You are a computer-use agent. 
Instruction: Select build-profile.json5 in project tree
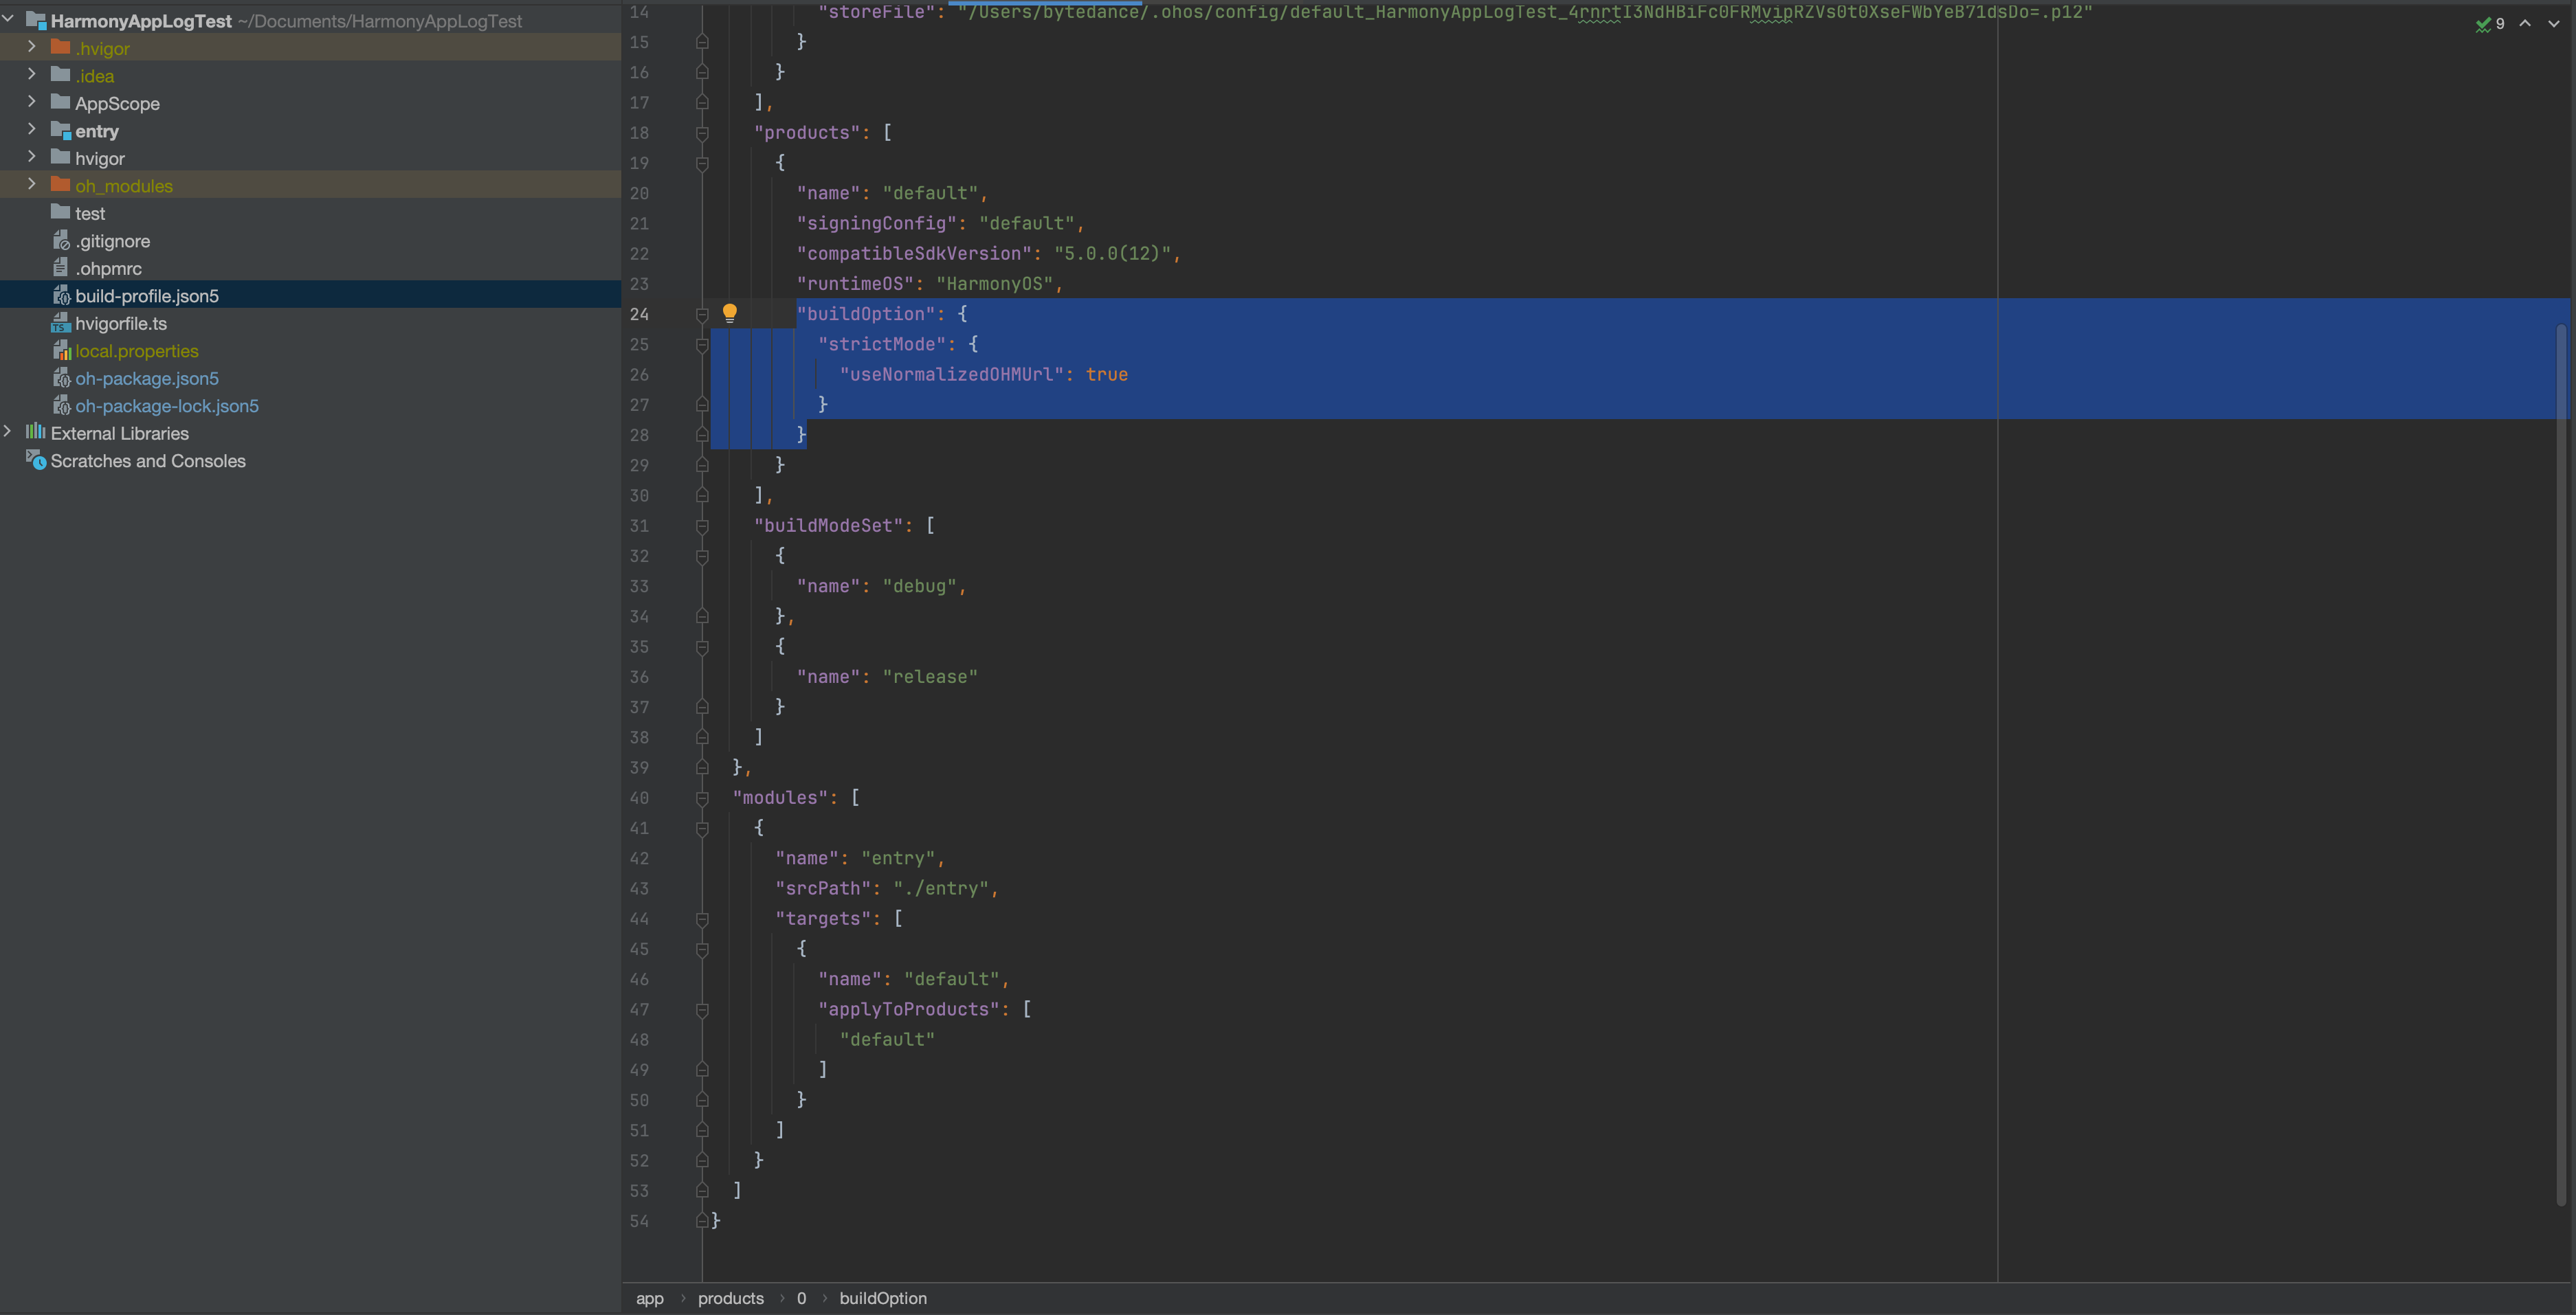[310, 295]
